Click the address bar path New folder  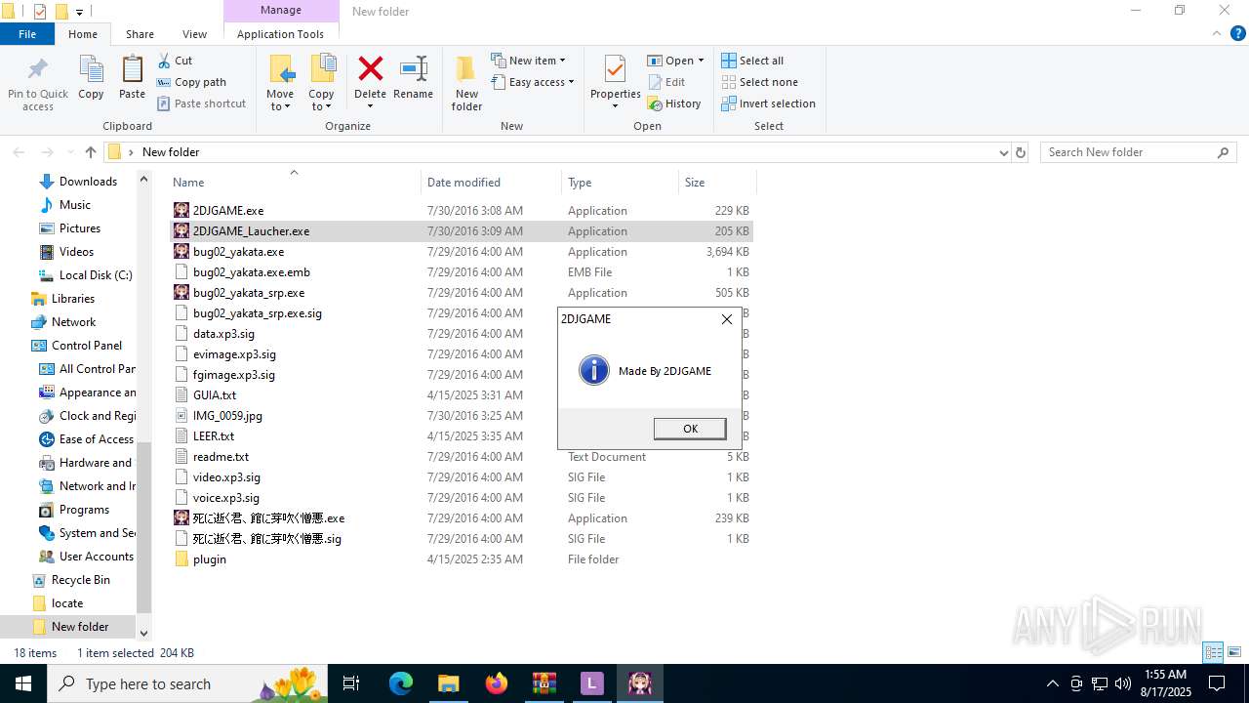click(171, 152)
